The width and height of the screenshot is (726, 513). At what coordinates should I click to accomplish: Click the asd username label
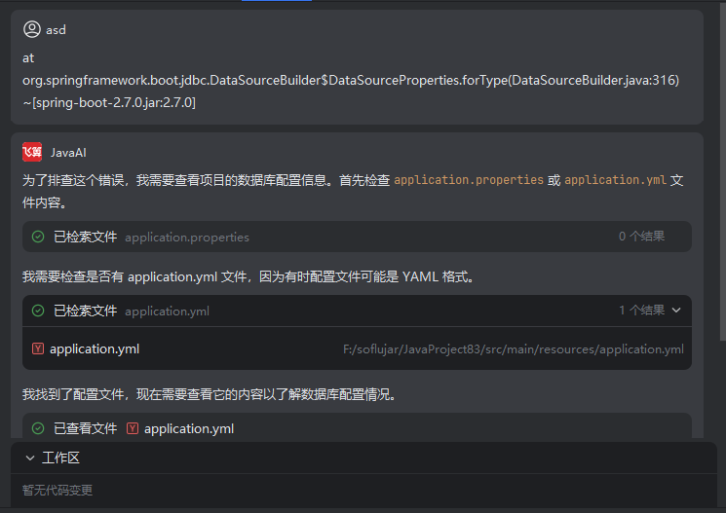[x=57, y=29]
